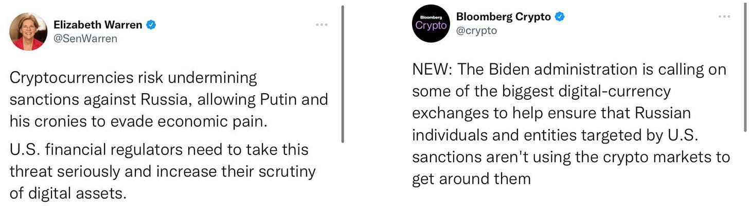This screenshot has width=749, height=211.
Task: Click Bloomberg Crypto's blue verified badge
Action: click(x=560, y=16)
